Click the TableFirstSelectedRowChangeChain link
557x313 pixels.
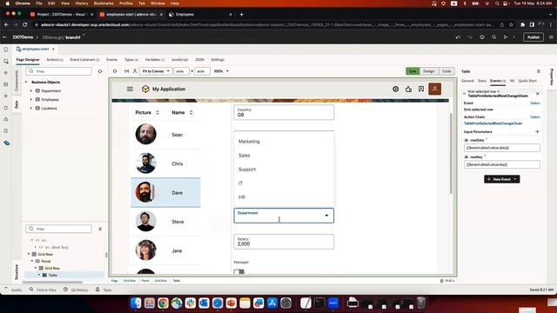click(x=493, y=123)
